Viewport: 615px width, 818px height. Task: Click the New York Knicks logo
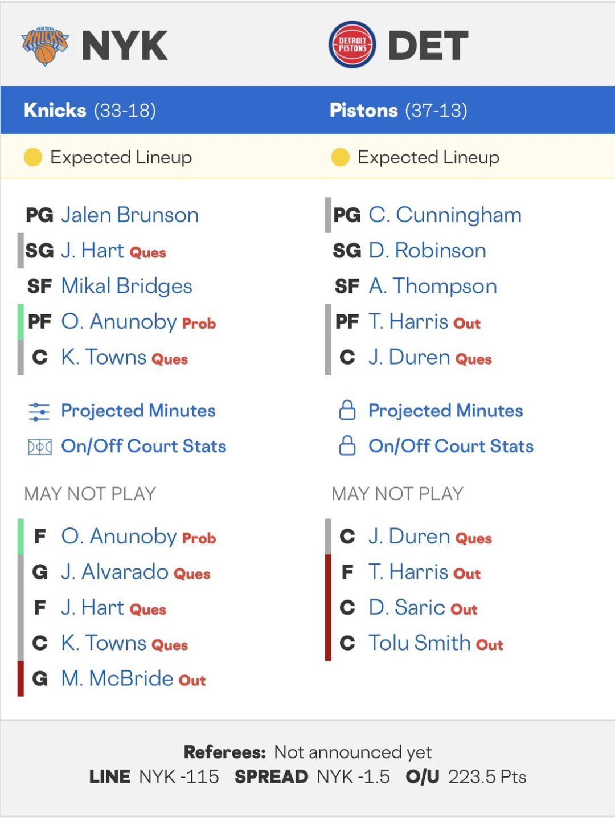(44, 46)
